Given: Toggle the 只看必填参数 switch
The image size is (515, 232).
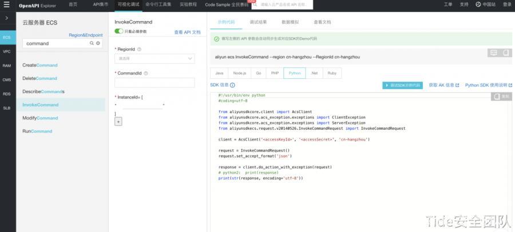Looking at the screenshot, I should tap(119, 31).
